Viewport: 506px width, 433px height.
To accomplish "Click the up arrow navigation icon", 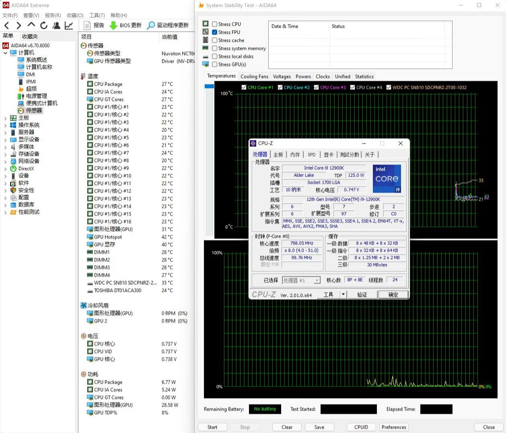I will tap(31, 25).
